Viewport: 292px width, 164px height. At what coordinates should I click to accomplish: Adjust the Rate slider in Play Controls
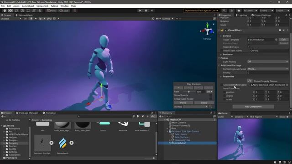pyautogui.click(x=189, y=92)
